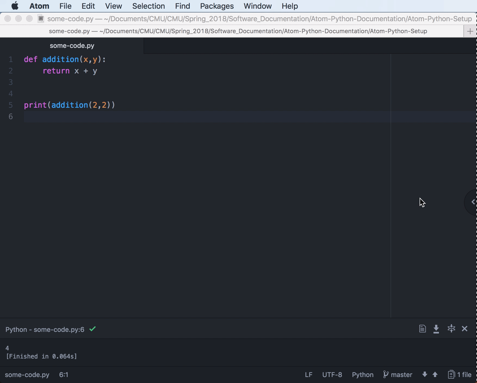Change grammar via Python status indicator

click(363, 375)
